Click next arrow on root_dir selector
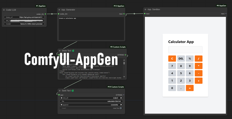The height and width of the screenshot is (119, 232). [x=121, y=98]
